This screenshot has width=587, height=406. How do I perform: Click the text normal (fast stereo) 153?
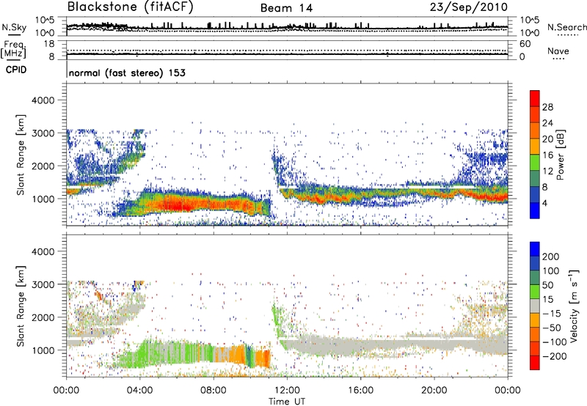(x=127, y=73)
